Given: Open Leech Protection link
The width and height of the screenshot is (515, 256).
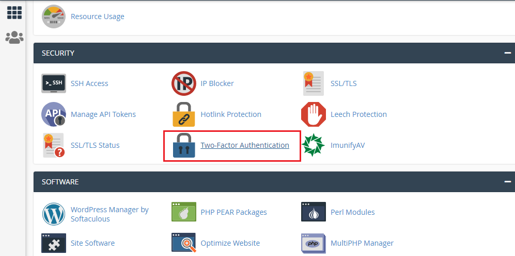Looking at the screenshot, I should click(358, 114).
